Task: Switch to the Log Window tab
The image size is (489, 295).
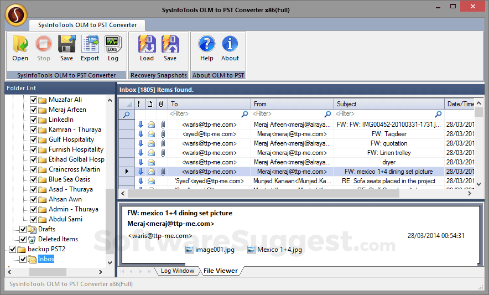Action: [x=178, y=271]
